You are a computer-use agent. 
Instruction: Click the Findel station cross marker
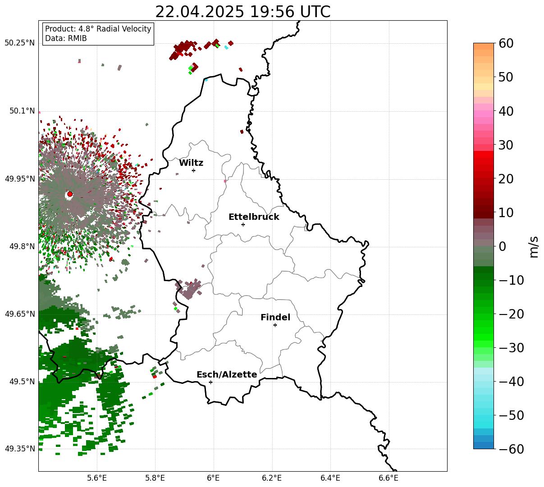pyautogui.click(x=275, y=325)
